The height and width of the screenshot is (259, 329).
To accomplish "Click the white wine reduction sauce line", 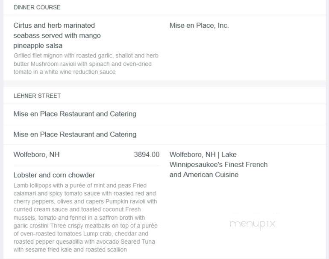I will point(65,72).
